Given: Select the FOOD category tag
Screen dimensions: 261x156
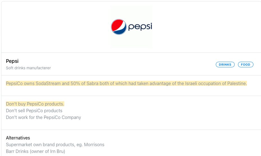Looking at the screenshot, I should 246,65.
